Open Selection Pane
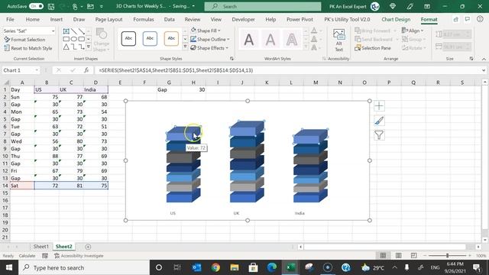Screen dimensions: 489x275 pyautogui.click(x=373, y=48)
